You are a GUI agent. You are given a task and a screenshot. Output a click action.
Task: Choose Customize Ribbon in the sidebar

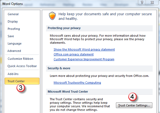[x=20, y=59]
